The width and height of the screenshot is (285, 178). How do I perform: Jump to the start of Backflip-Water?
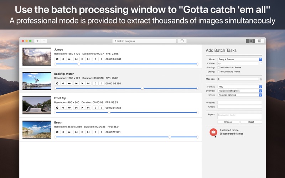coord(76,83)
